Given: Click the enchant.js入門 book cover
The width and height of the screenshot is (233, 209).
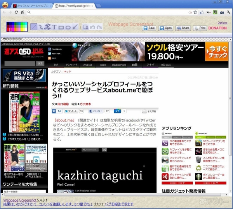Looking at the screenshot, I should pyautogui.click(x=36, y=158).
